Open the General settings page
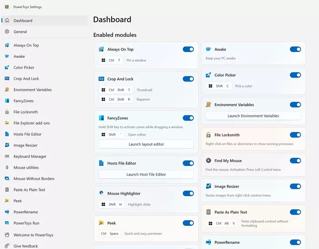 tap(20, 32)
